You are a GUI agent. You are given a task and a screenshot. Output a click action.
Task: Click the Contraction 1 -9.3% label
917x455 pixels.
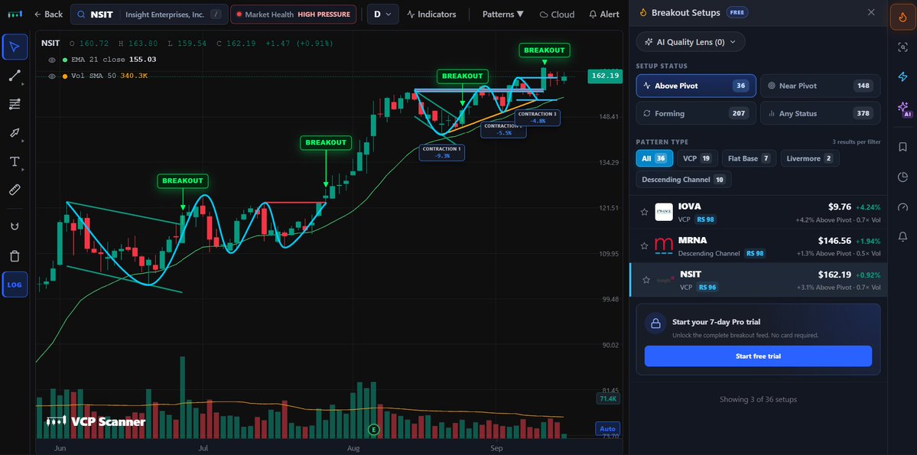point(442,153)
